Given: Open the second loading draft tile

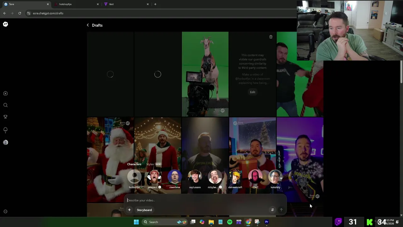Looking at the screenshot, I should (x=158, y=74).
